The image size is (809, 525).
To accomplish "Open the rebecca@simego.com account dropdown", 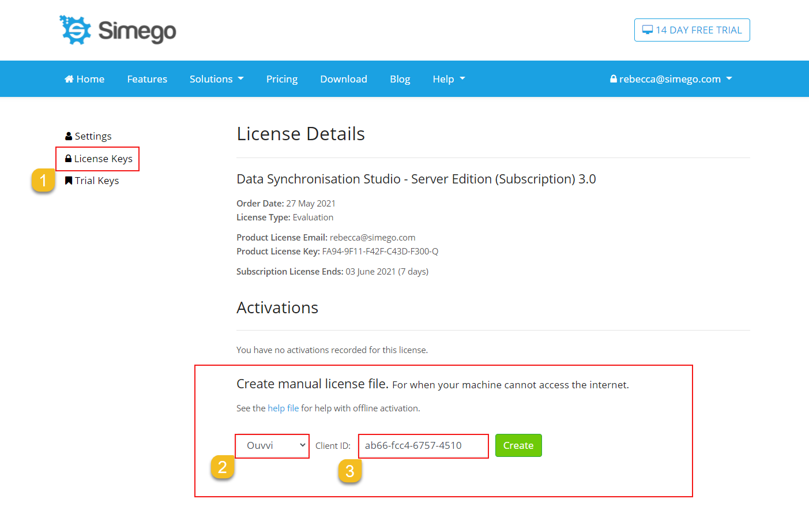I will tap(671, 79).
